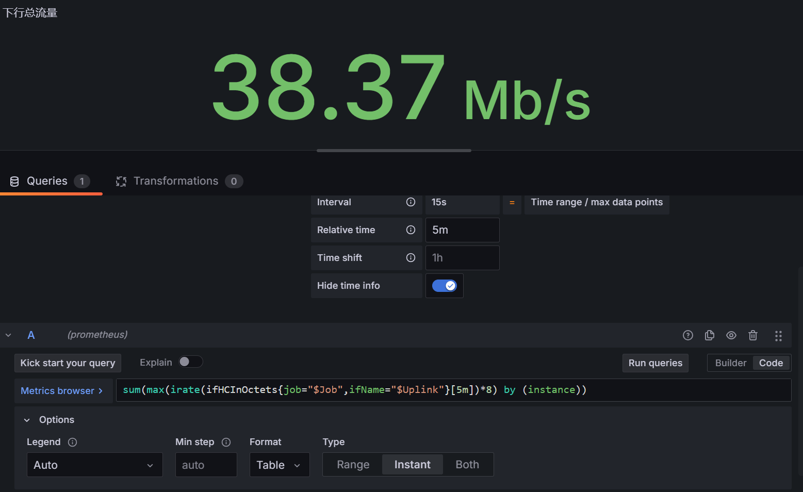
Task: Click Kick start your query button
Action: pyautogui.click(x=68, y=363)
